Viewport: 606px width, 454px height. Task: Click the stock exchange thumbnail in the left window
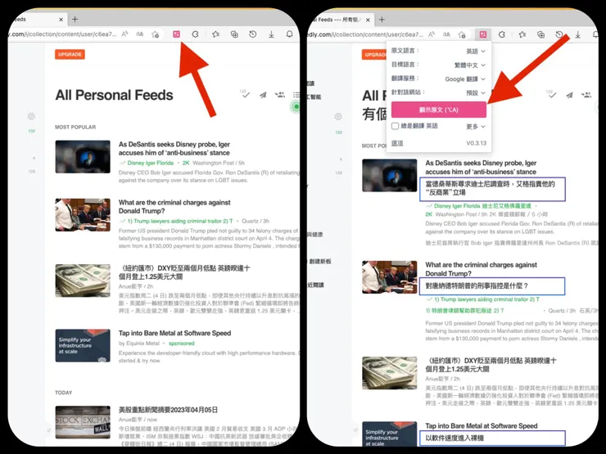point(83,422)
